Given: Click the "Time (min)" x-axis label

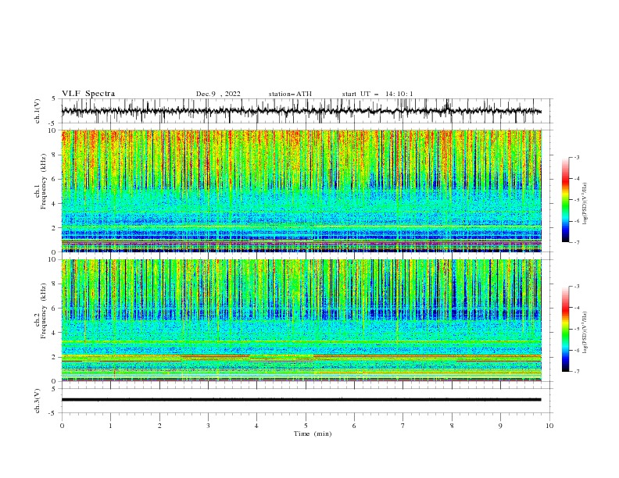Looking at the screenshot, I should (x=313, y=433).
